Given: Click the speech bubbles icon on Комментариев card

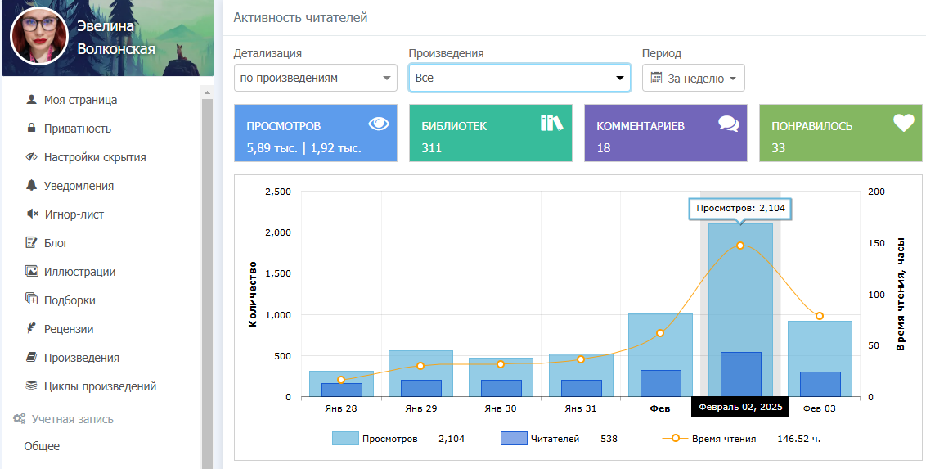Looking at the screenshot, I should 728,124.
